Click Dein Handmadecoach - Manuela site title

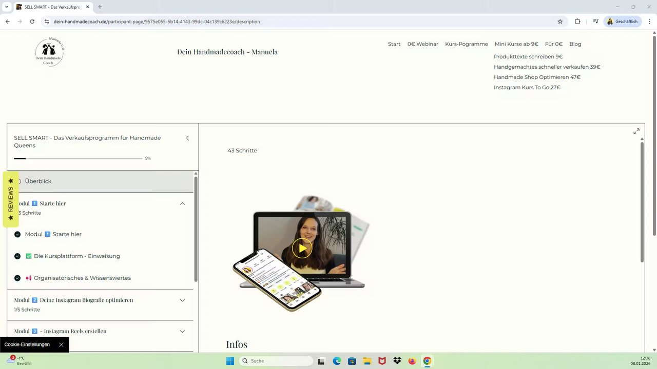[x=227, y=52]
